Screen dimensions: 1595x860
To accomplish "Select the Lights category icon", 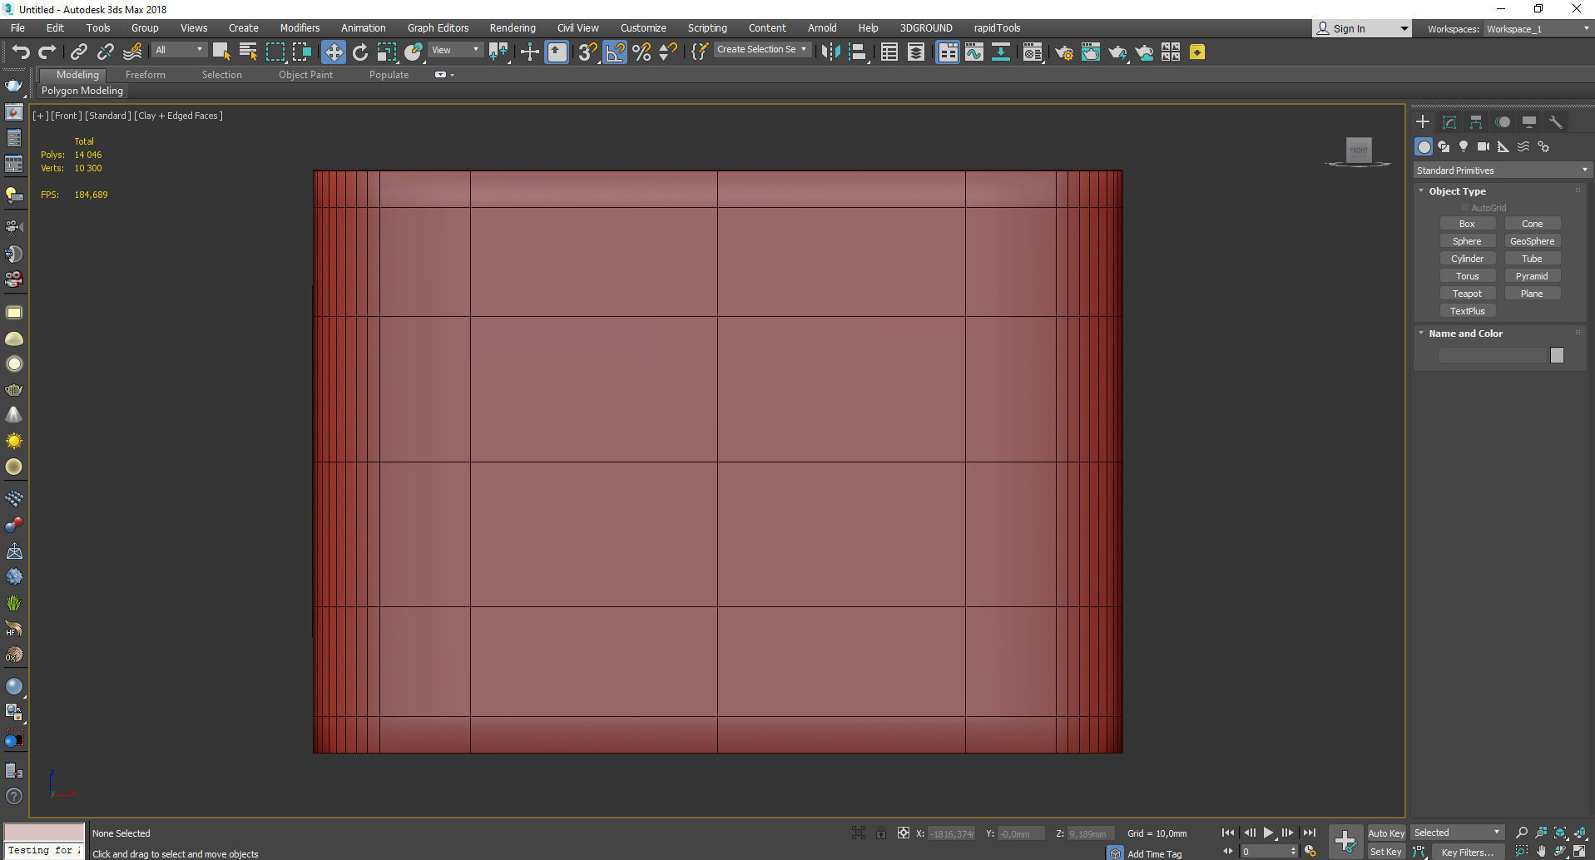I will 1464,146.
